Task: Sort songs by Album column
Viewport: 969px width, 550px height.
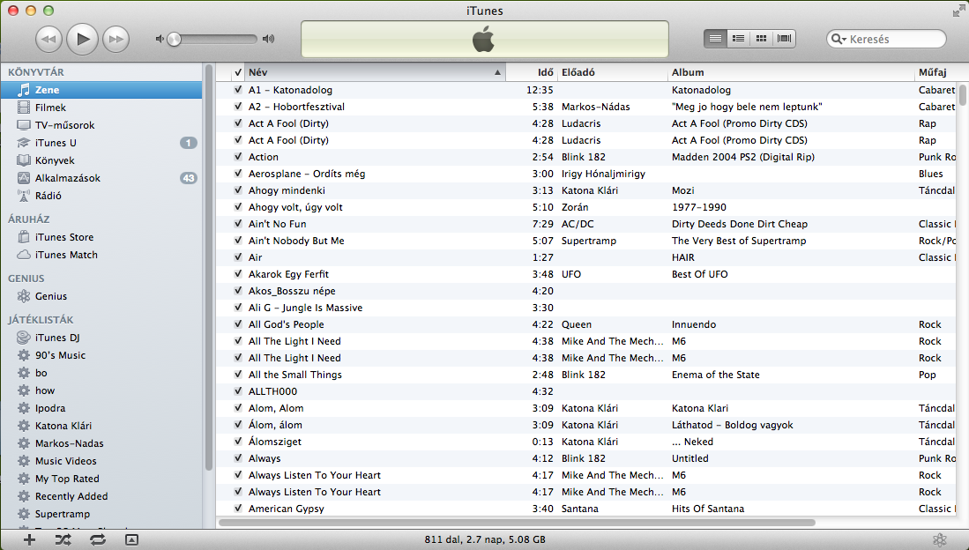Action: tap(791, 72)
